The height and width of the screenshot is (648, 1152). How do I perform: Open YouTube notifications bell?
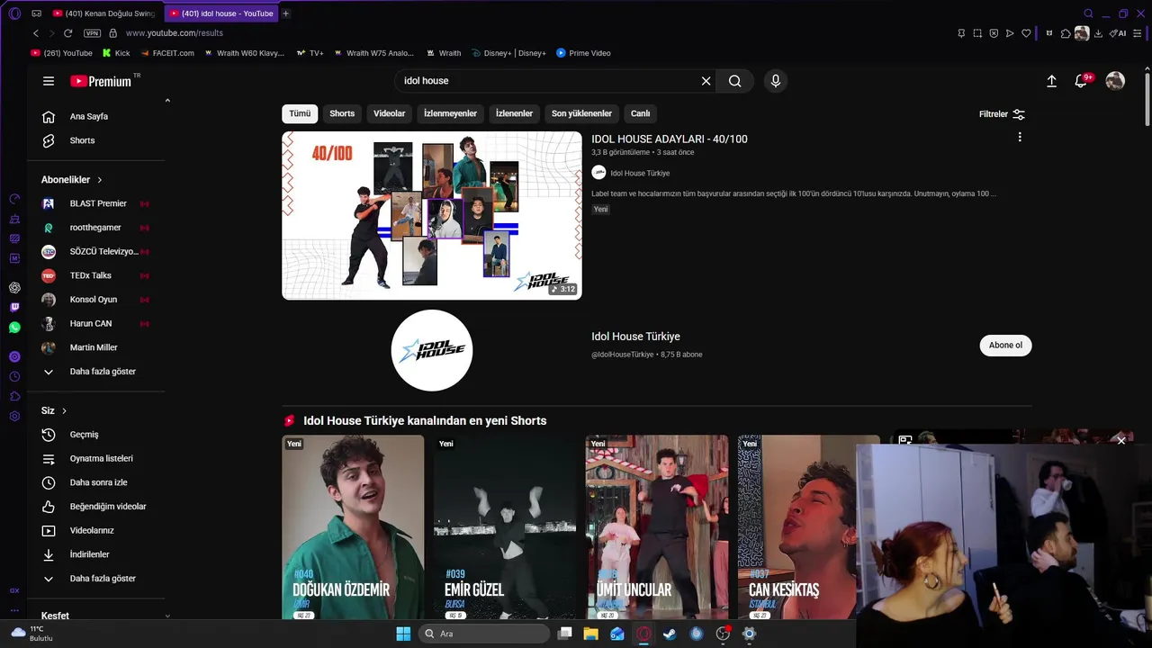coord(1081,81)
